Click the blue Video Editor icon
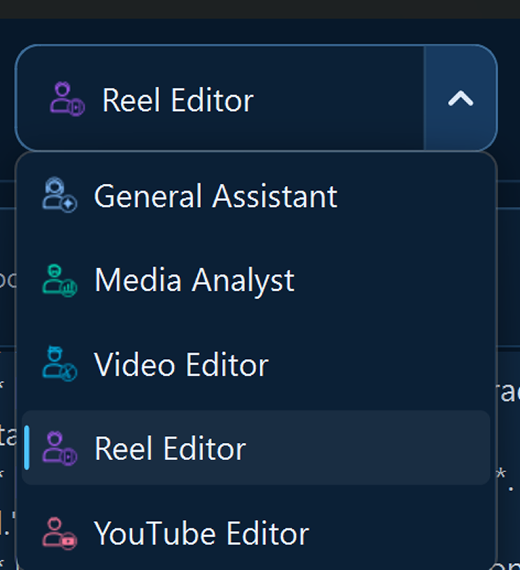 [x=60, y=364]
